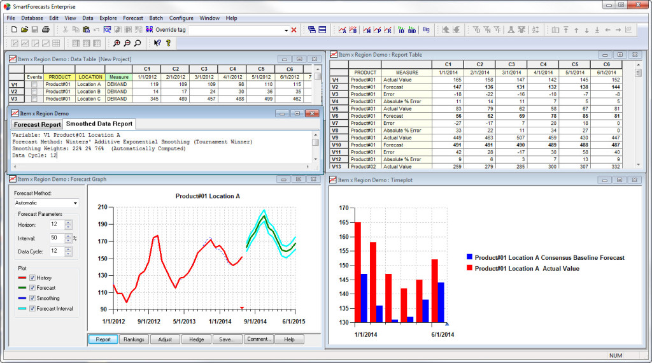Click the context help pointer icon
Screen dimensions: 652x363
157,43
